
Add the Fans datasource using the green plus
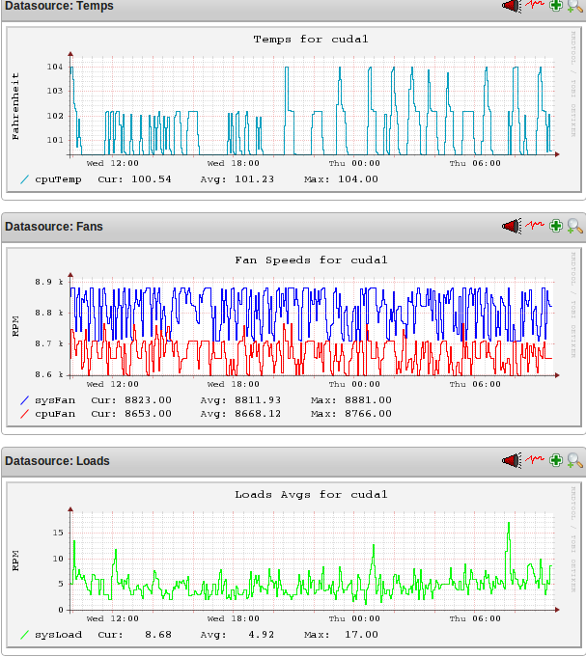point(556,226)
